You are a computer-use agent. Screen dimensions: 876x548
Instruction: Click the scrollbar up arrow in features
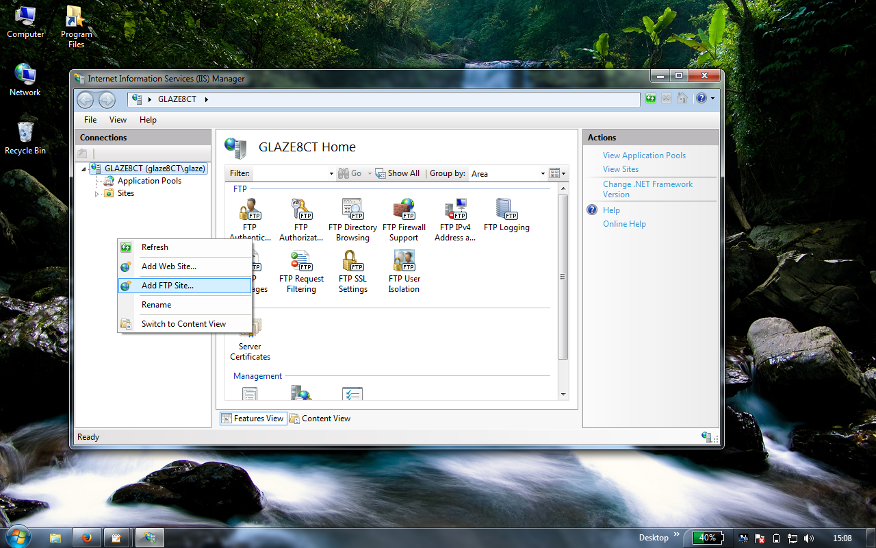tap(563, 188)
